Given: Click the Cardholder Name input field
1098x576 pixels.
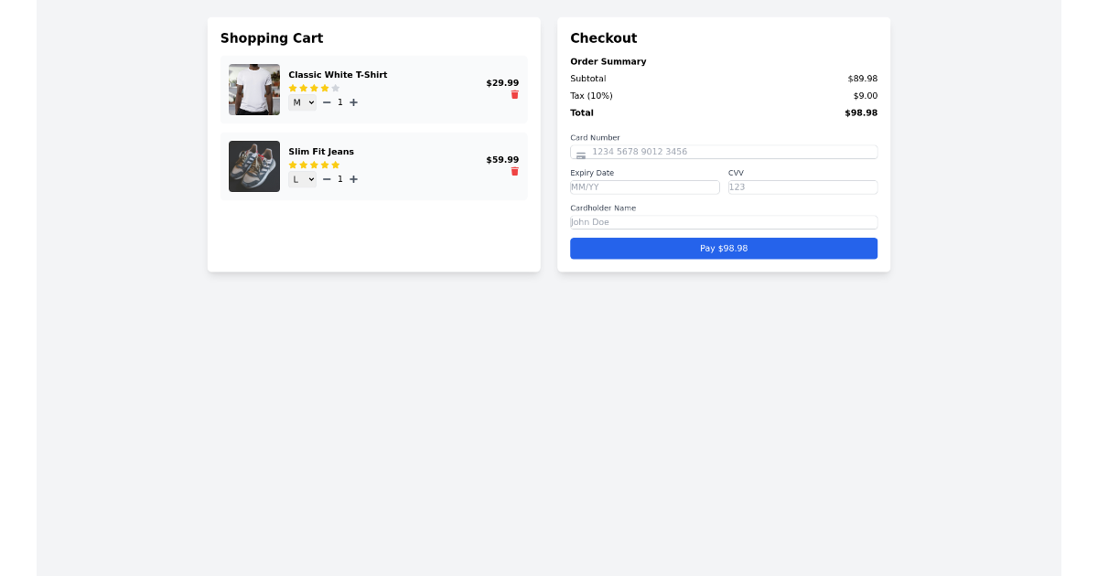Looking at the screenshot, I should 723,221.
